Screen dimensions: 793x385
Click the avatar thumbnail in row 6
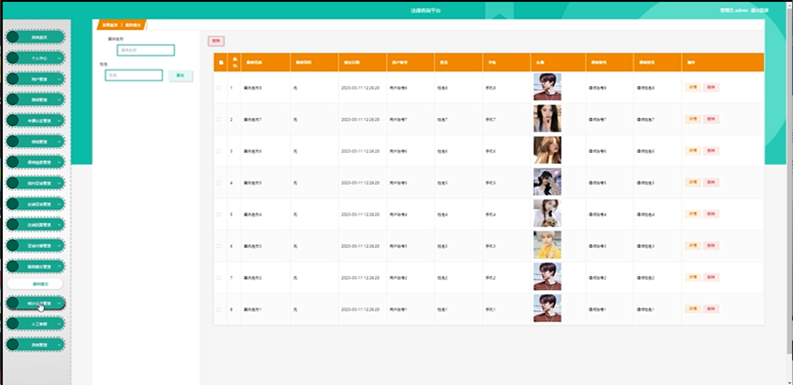[547, 245]
